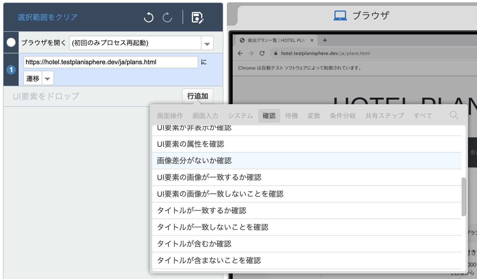Select the 確認 tab
This screenshot has width=477, height=279.
[x=269, y=116]
